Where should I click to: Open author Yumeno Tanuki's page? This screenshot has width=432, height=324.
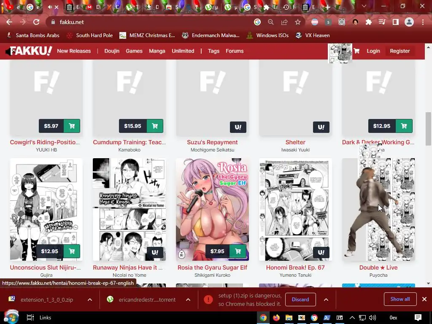(x=295, y=275)
